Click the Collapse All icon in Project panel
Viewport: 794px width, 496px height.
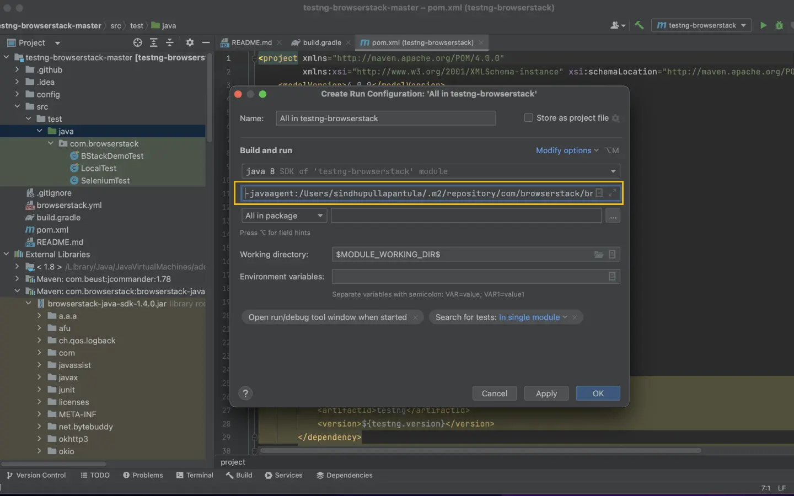coord(170,42)
